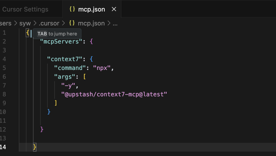Click the blue closing brace on line 10
This screenshot has height=156, width=276.
click(49, 112)
